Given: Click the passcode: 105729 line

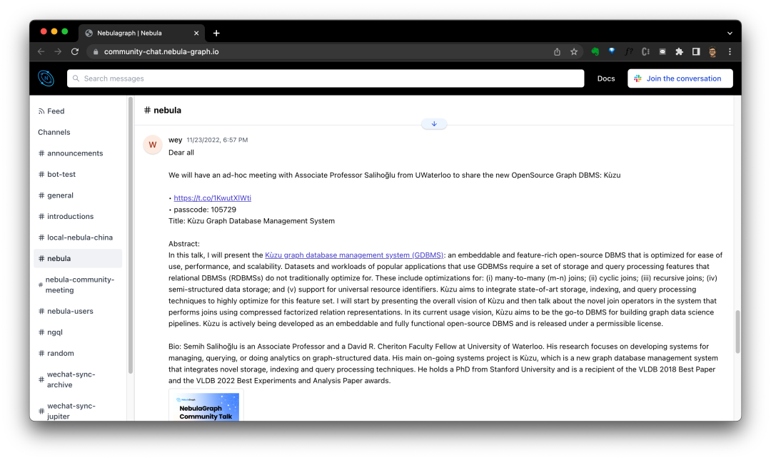Looking at the screenshot, I should point(205,210).
